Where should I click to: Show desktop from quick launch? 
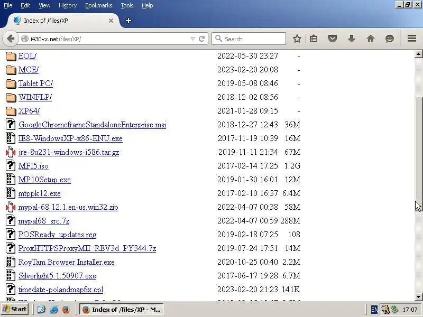coord(41,310)
